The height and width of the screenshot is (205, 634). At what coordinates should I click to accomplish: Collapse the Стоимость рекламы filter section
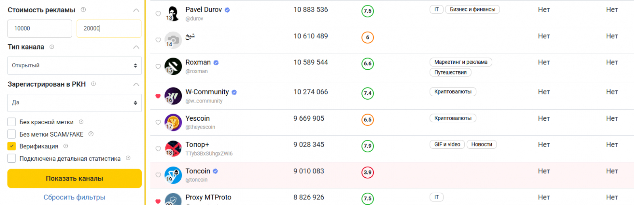(136, 10)
